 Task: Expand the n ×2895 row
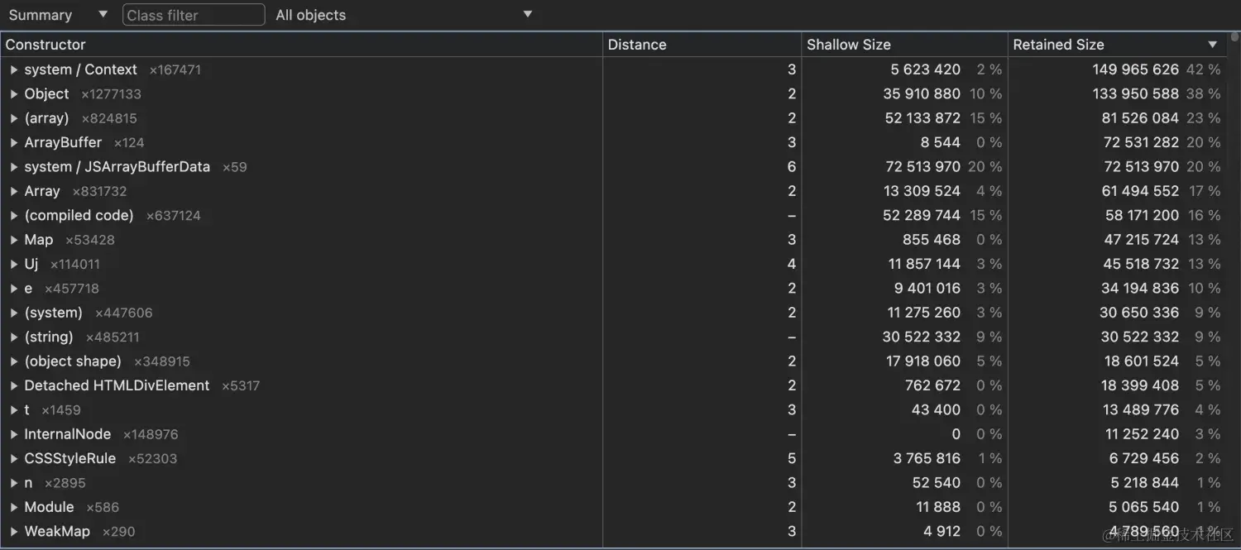point(14,483)
